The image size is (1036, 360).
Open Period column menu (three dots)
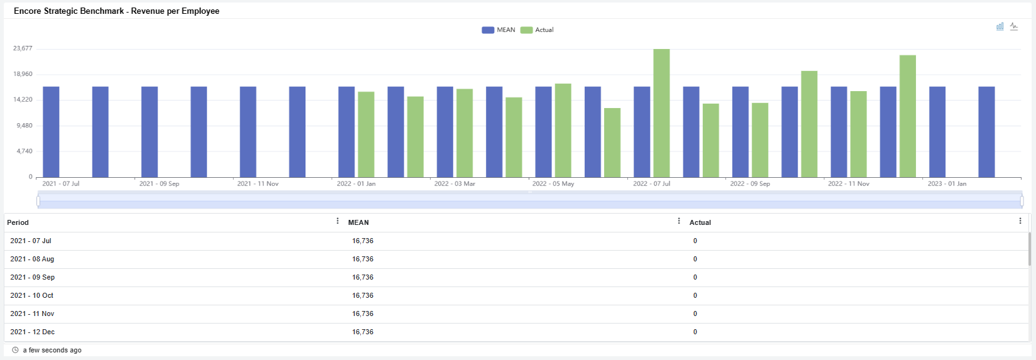(x=338, y=221)
